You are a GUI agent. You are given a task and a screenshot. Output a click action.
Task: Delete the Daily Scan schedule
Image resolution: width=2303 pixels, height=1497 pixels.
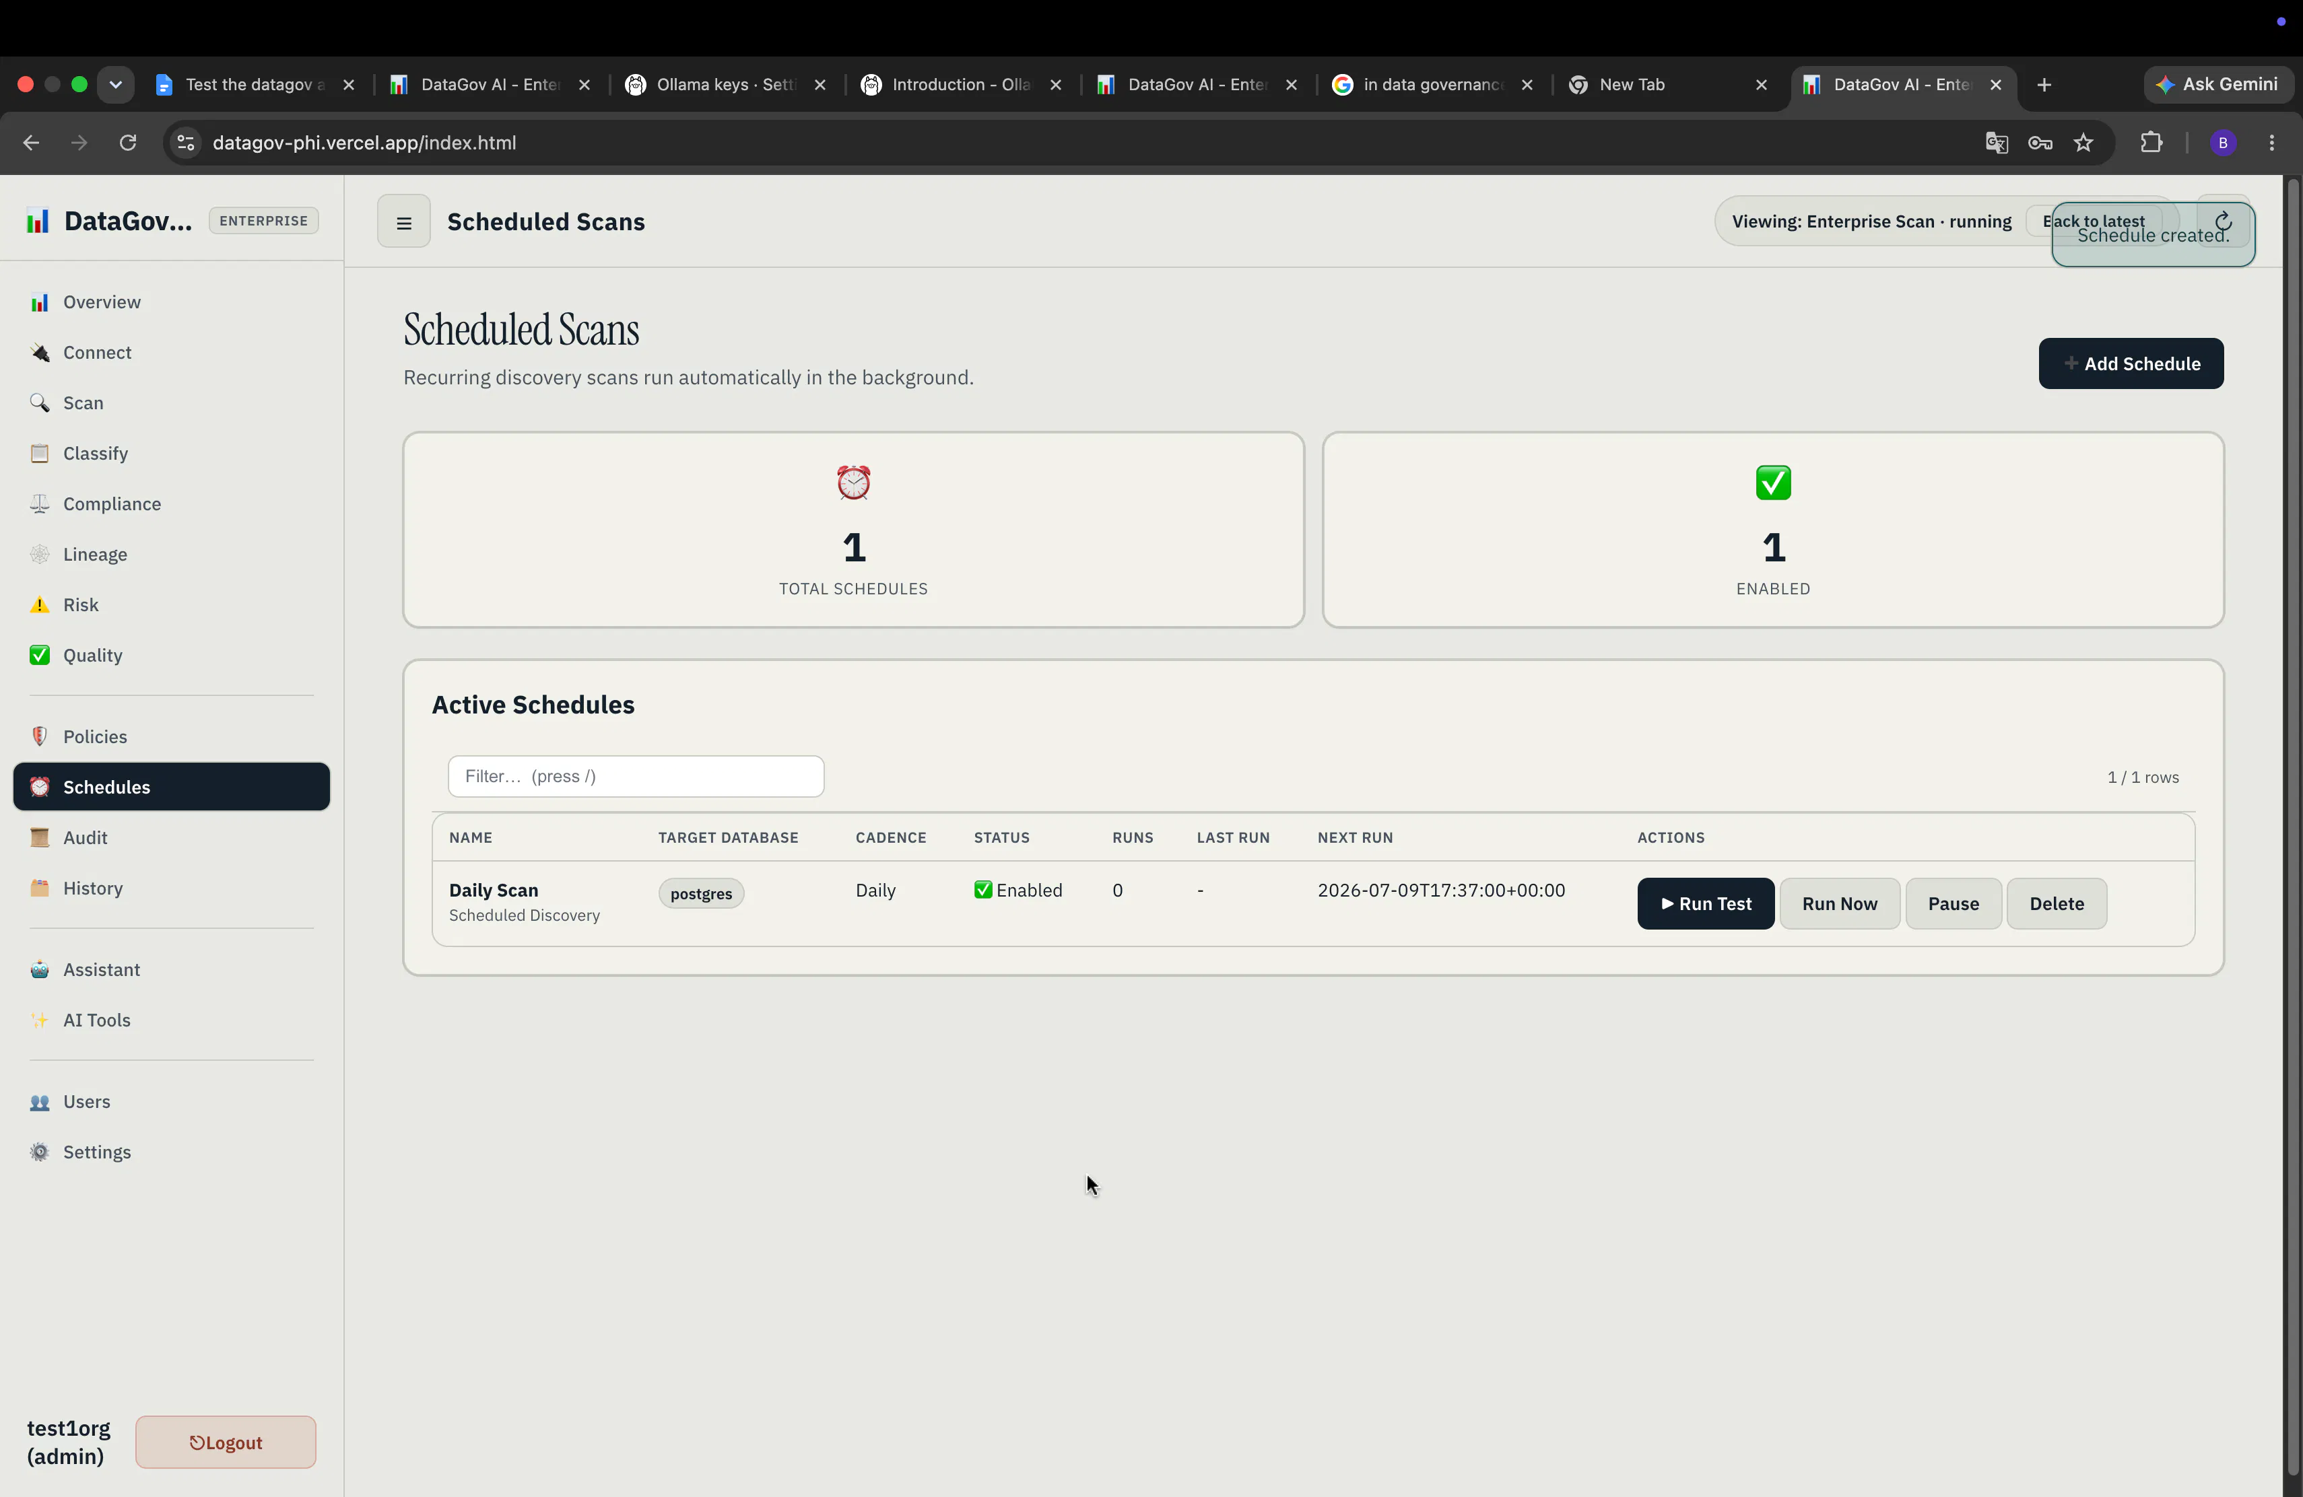(x=2057, y=903)
